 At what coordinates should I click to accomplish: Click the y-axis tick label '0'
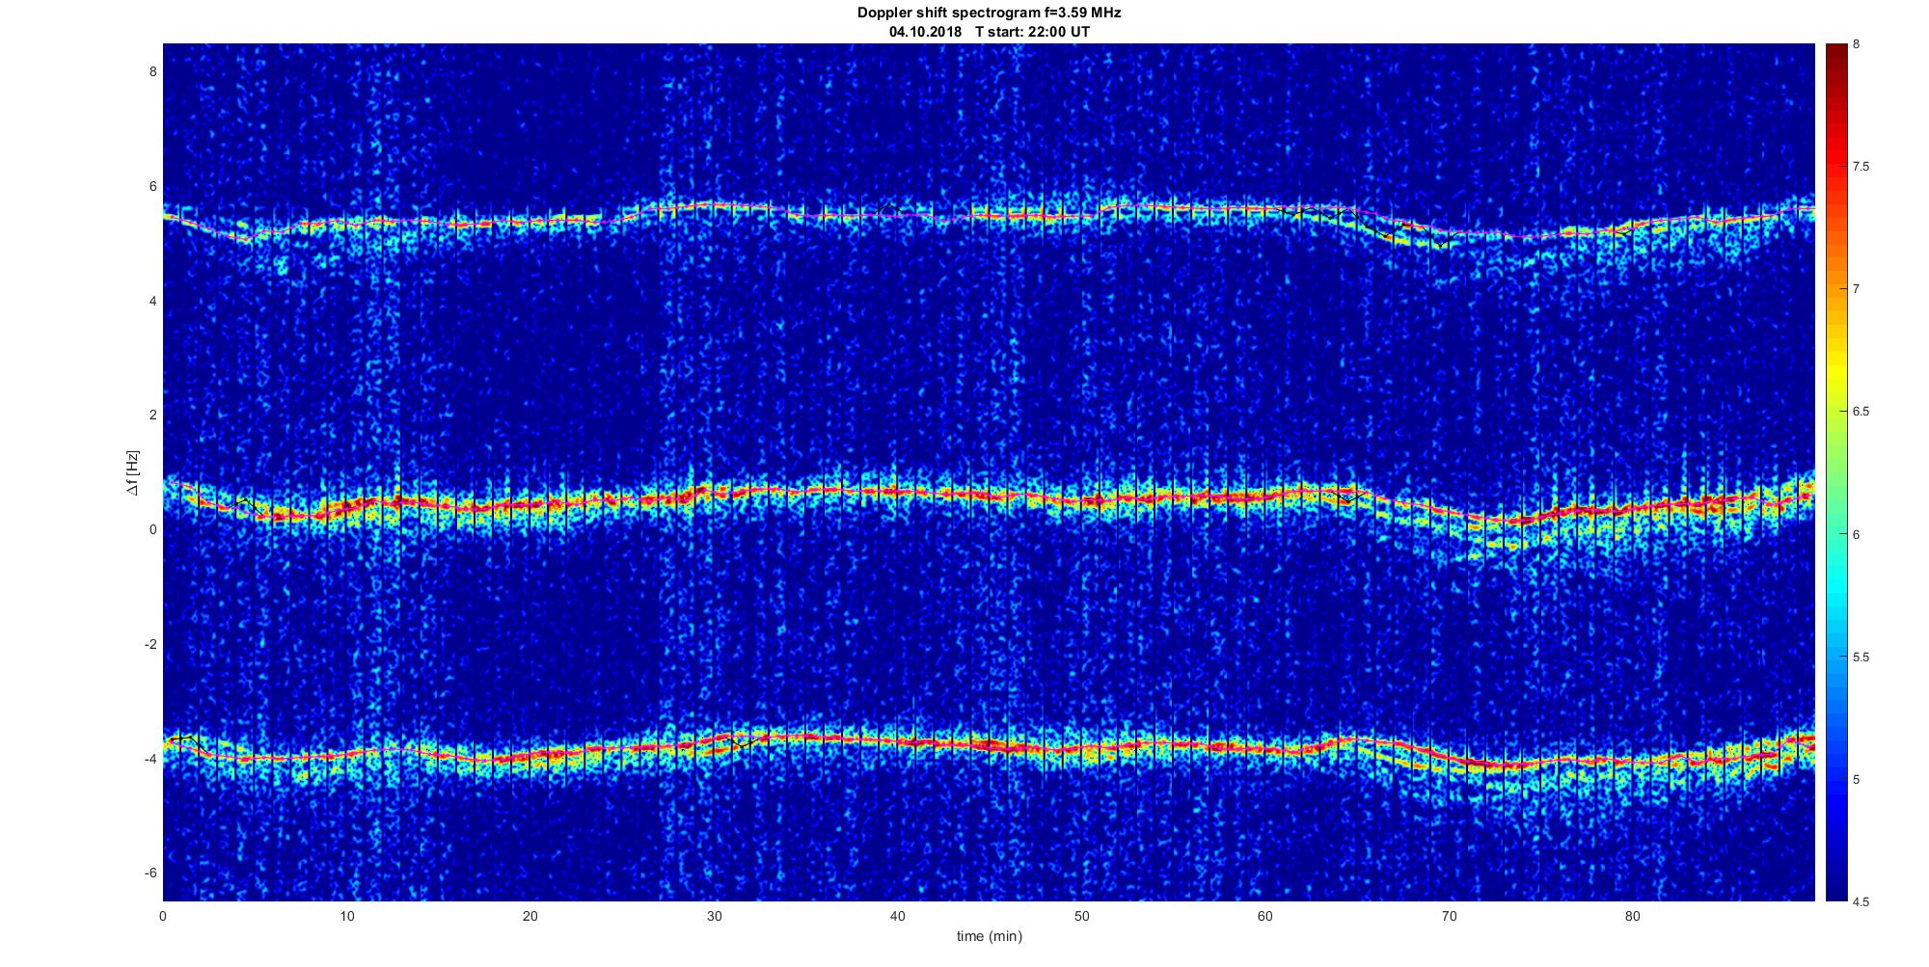(x=152, y=529)
